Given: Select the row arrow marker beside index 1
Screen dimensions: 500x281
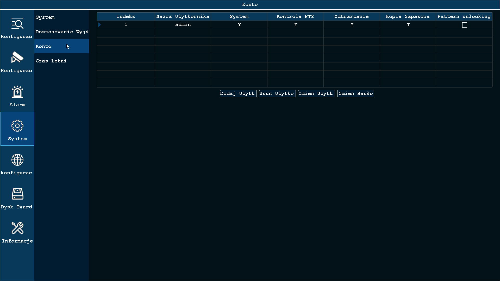Looking at the screenshot, I should pyautogui.click(x=99, y=25).
